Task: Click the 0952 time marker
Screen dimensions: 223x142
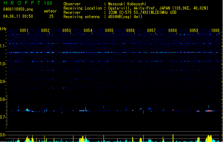Action: point(45,31)
